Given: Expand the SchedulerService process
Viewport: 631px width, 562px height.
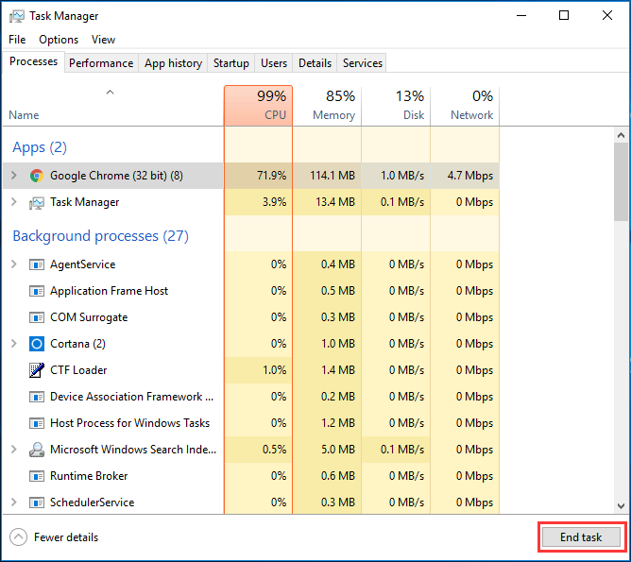Looking at the screenshot, I should pos(13,502).
